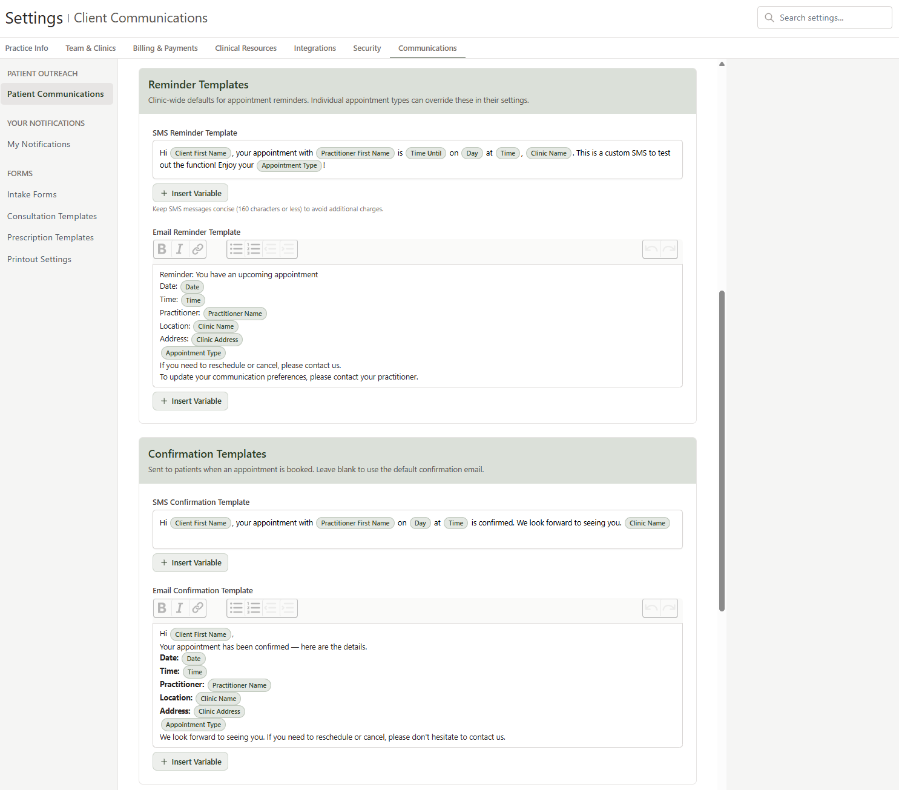The width and height of the screenshot is (899, 790).
Task: Click Insert Variable under SMS Reminder Template
Action: point(190,193)
